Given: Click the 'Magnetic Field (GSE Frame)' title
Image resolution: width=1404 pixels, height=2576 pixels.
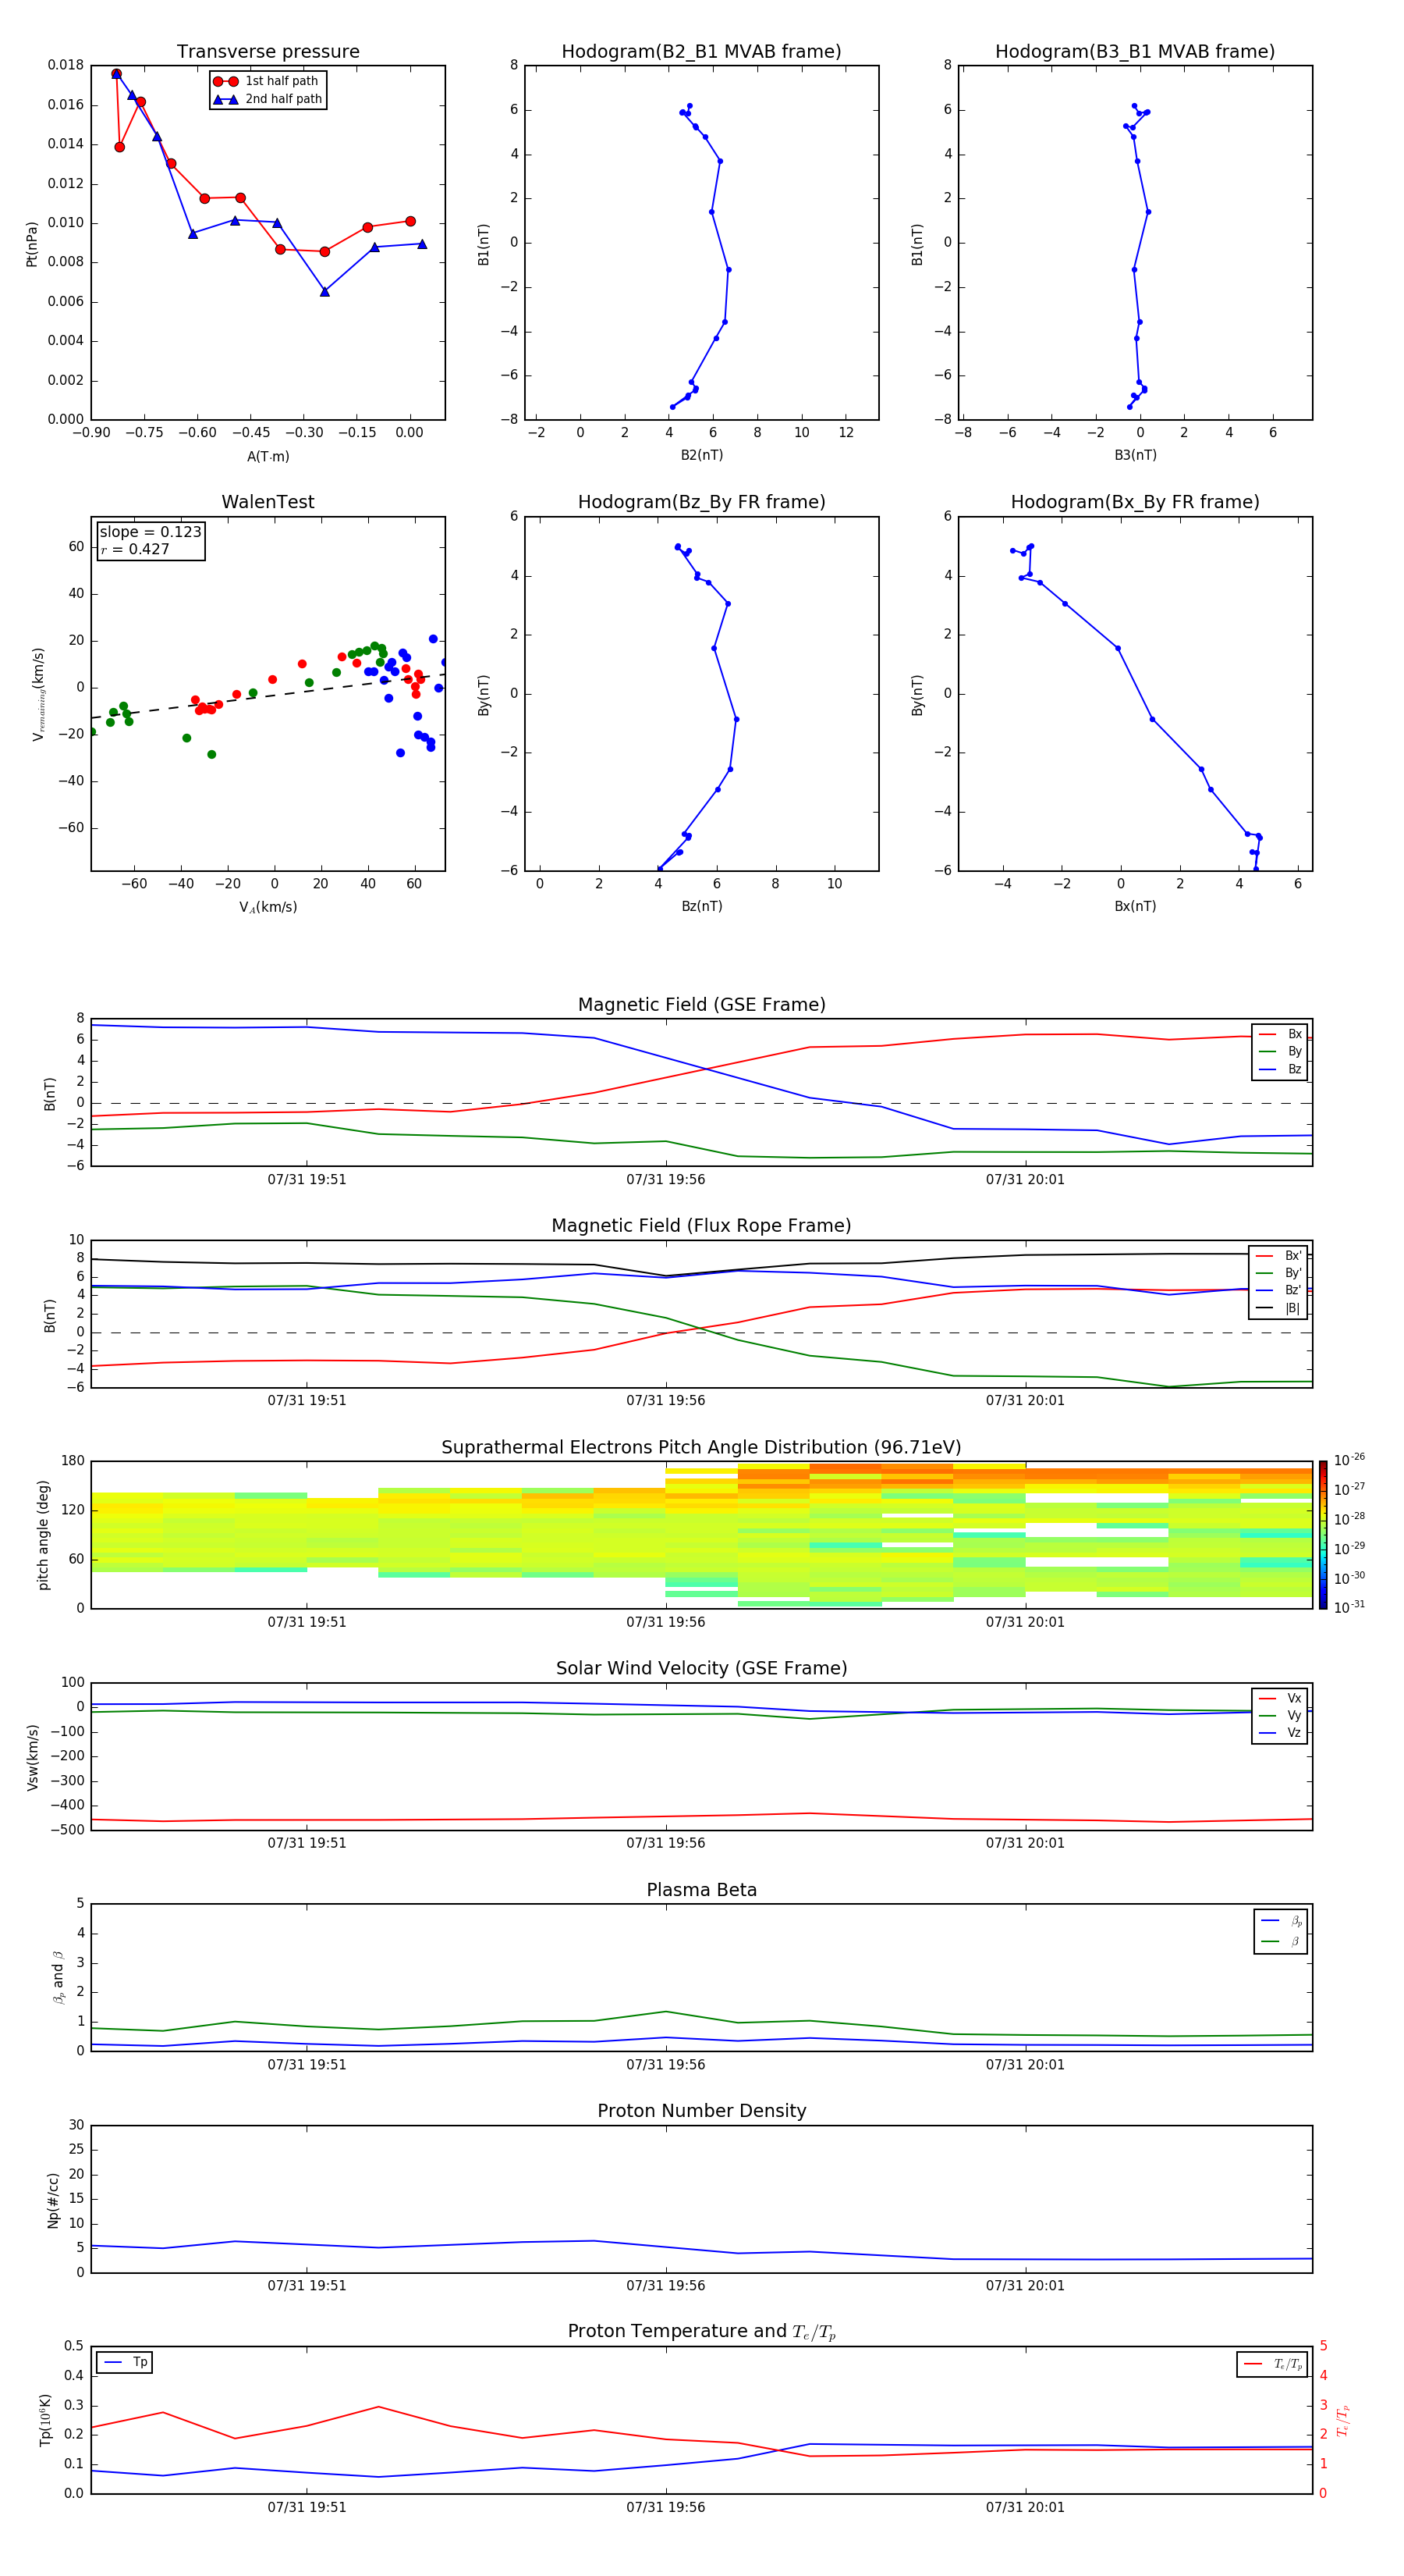Looking at the screenshot, I should (x=701, y=1005).
